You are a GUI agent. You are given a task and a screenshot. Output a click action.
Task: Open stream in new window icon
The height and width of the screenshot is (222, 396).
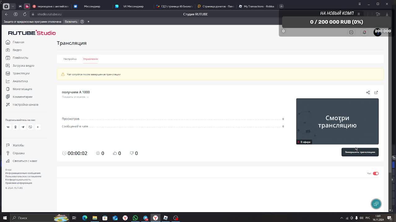tap(376, 92)
